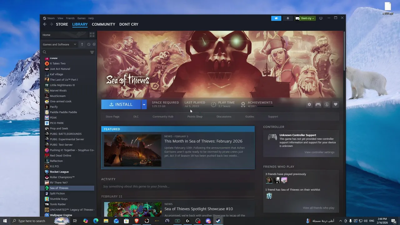Open File Explorer from the taskbar
Image resolution: width=400 pixels, height=225 pixels.
(x=106, y=221)
